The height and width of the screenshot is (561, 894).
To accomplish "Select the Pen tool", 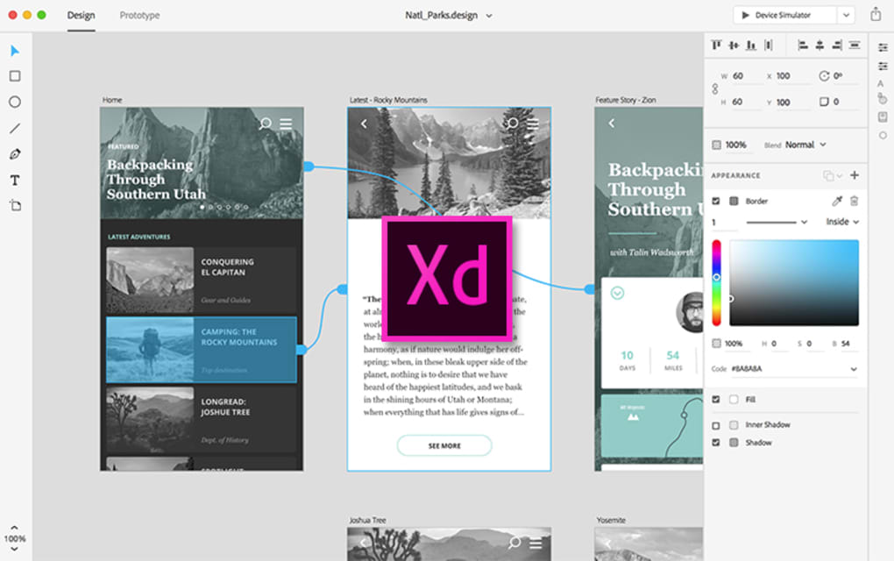I will 14,154.
